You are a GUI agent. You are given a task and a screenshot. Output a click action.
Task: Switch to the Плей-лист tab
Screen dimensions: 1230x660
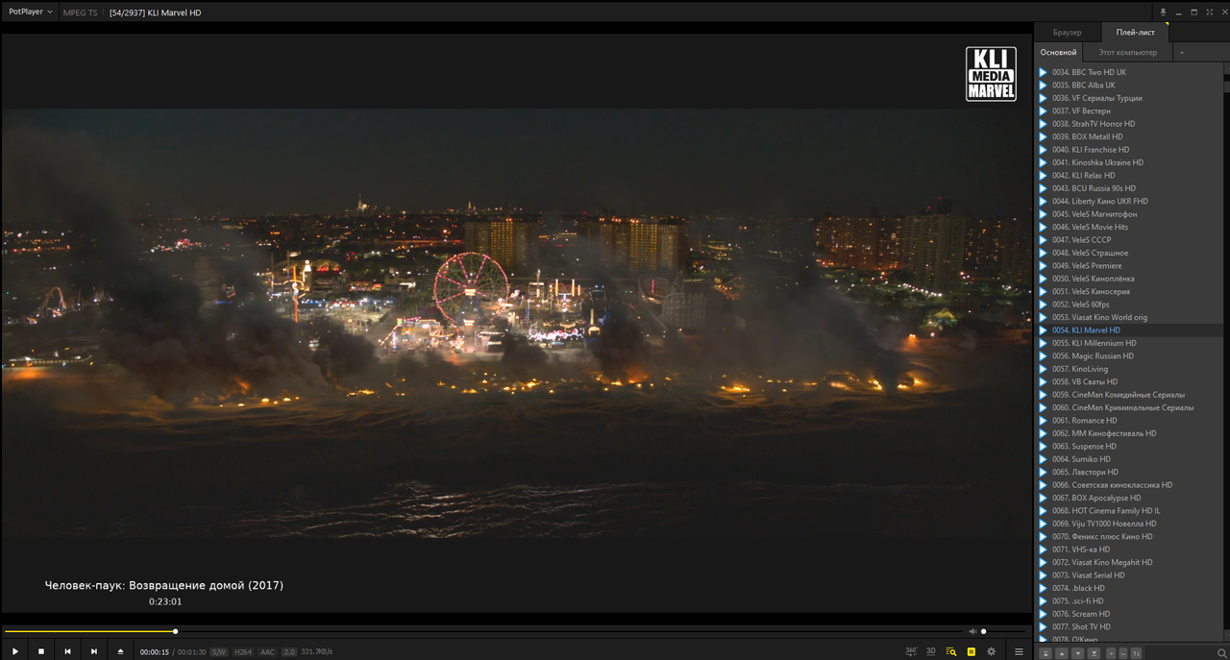tap(1135, 33)
